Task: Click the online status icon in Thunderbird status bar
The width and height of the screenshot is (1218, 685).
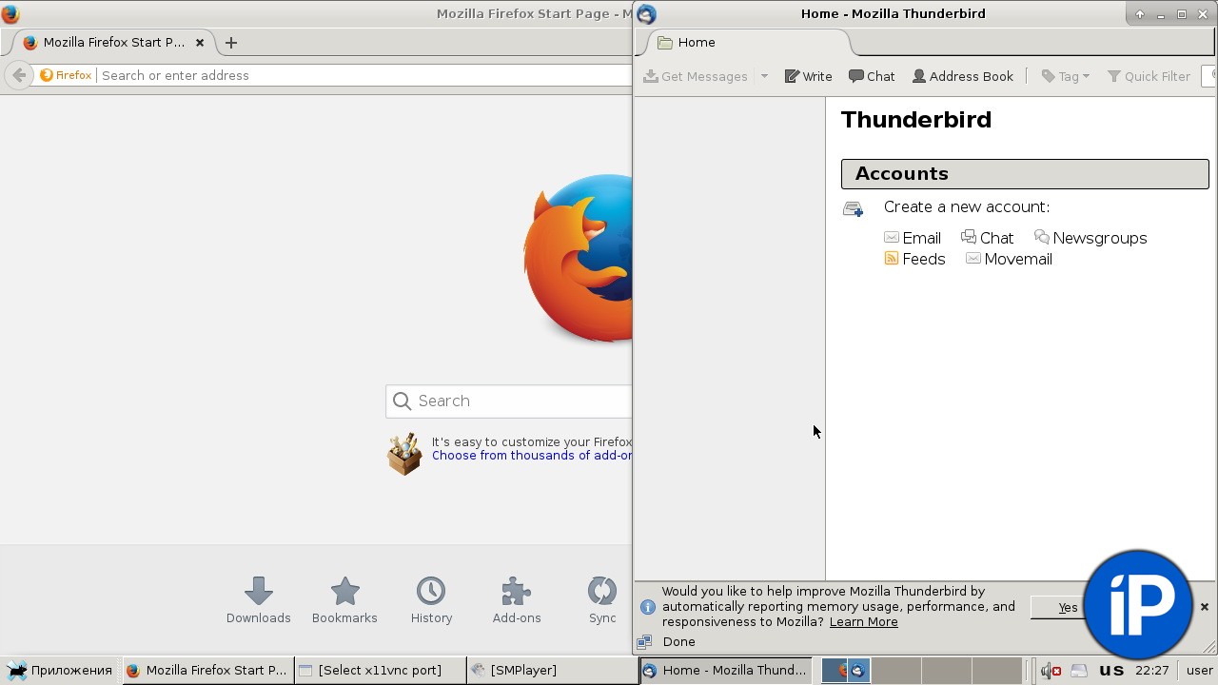Action: (x=644, y=642)
